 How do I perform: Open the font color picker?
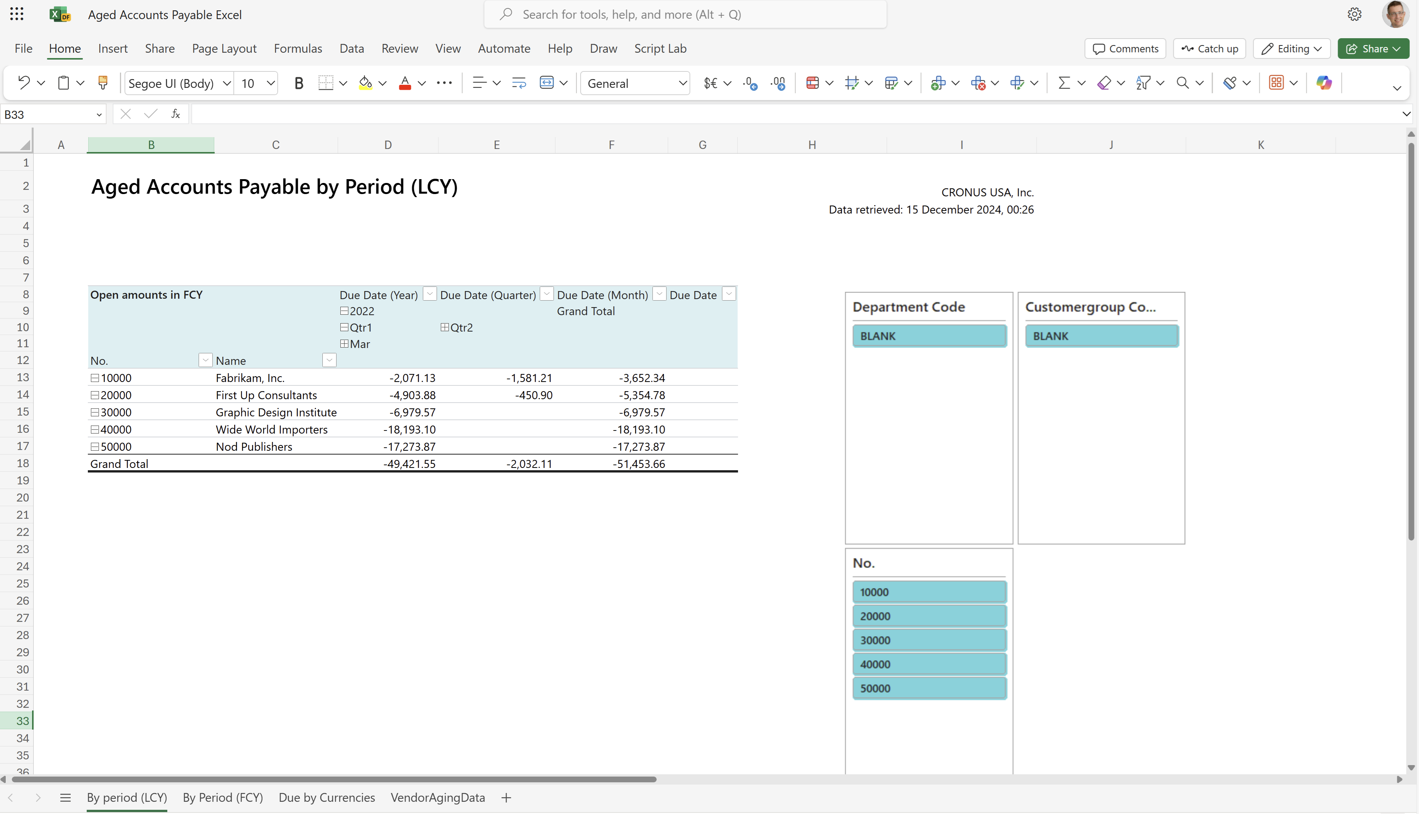(x=421, y=83)
